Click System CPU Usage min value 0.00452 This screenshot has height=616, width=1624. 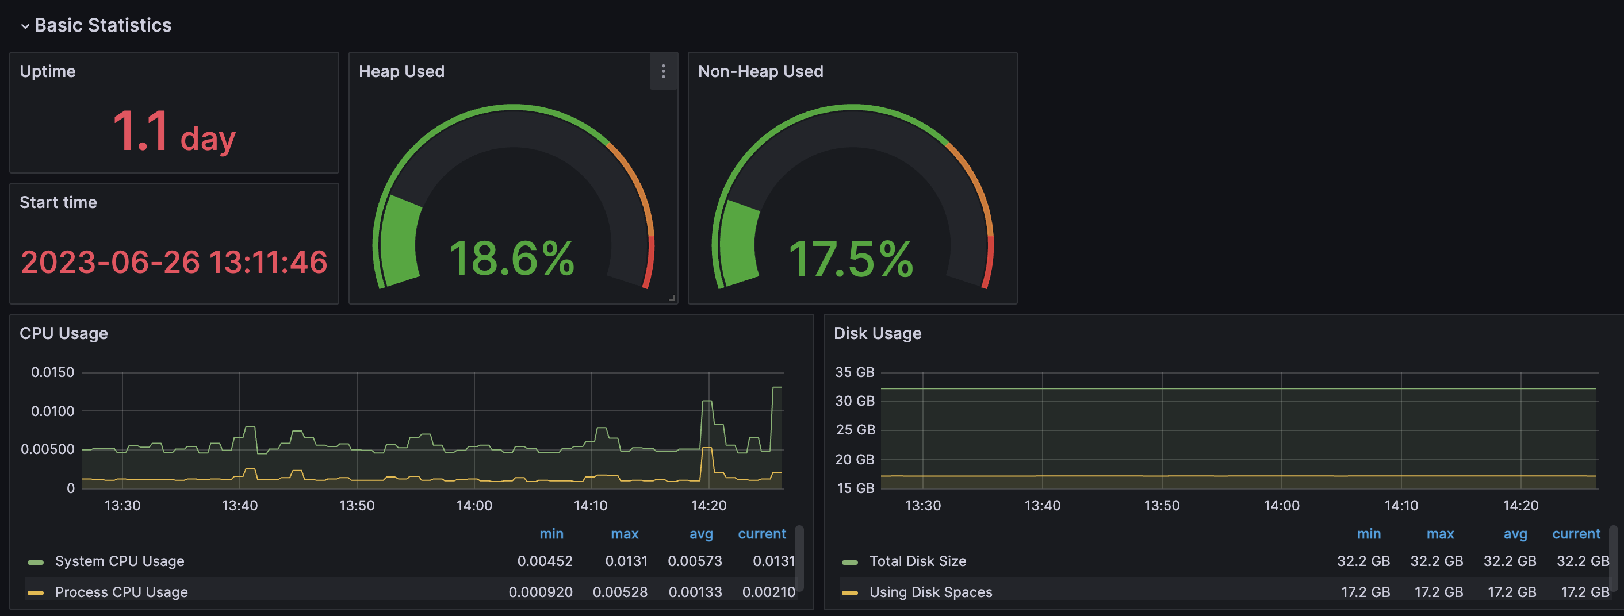pos(545,561)
